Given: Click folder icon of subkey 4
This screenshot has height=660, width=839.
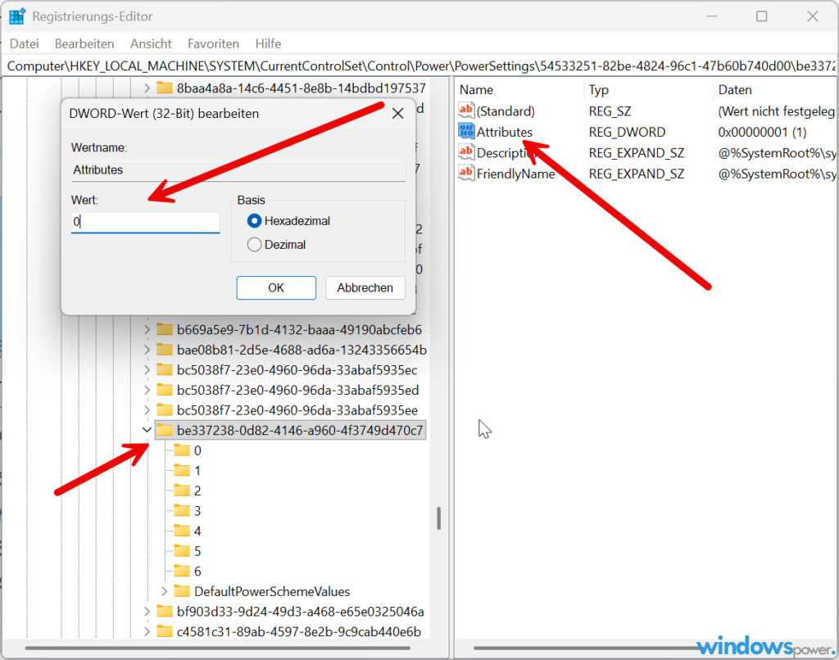Looking at the screenshot, I should [182, 531].
